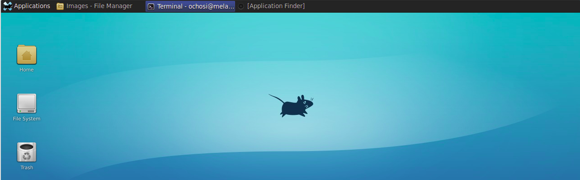The height and width of the screenshot is (180, 580).
Task: Click the 'Trash' label text
Action: [27, 168]
